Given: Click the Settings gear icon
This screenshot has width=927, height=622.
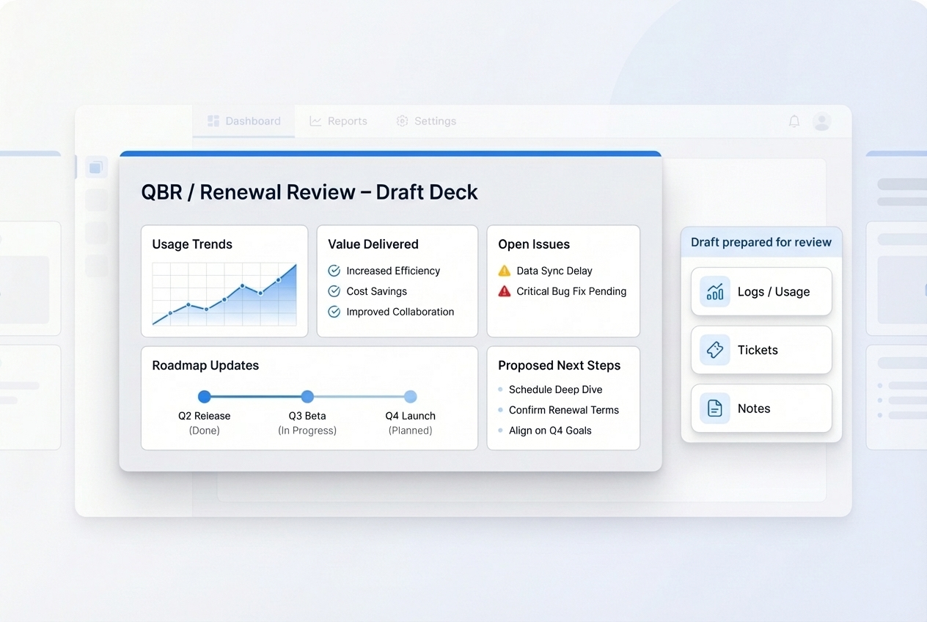Looking at the screenshot, I should click(402, 121).
